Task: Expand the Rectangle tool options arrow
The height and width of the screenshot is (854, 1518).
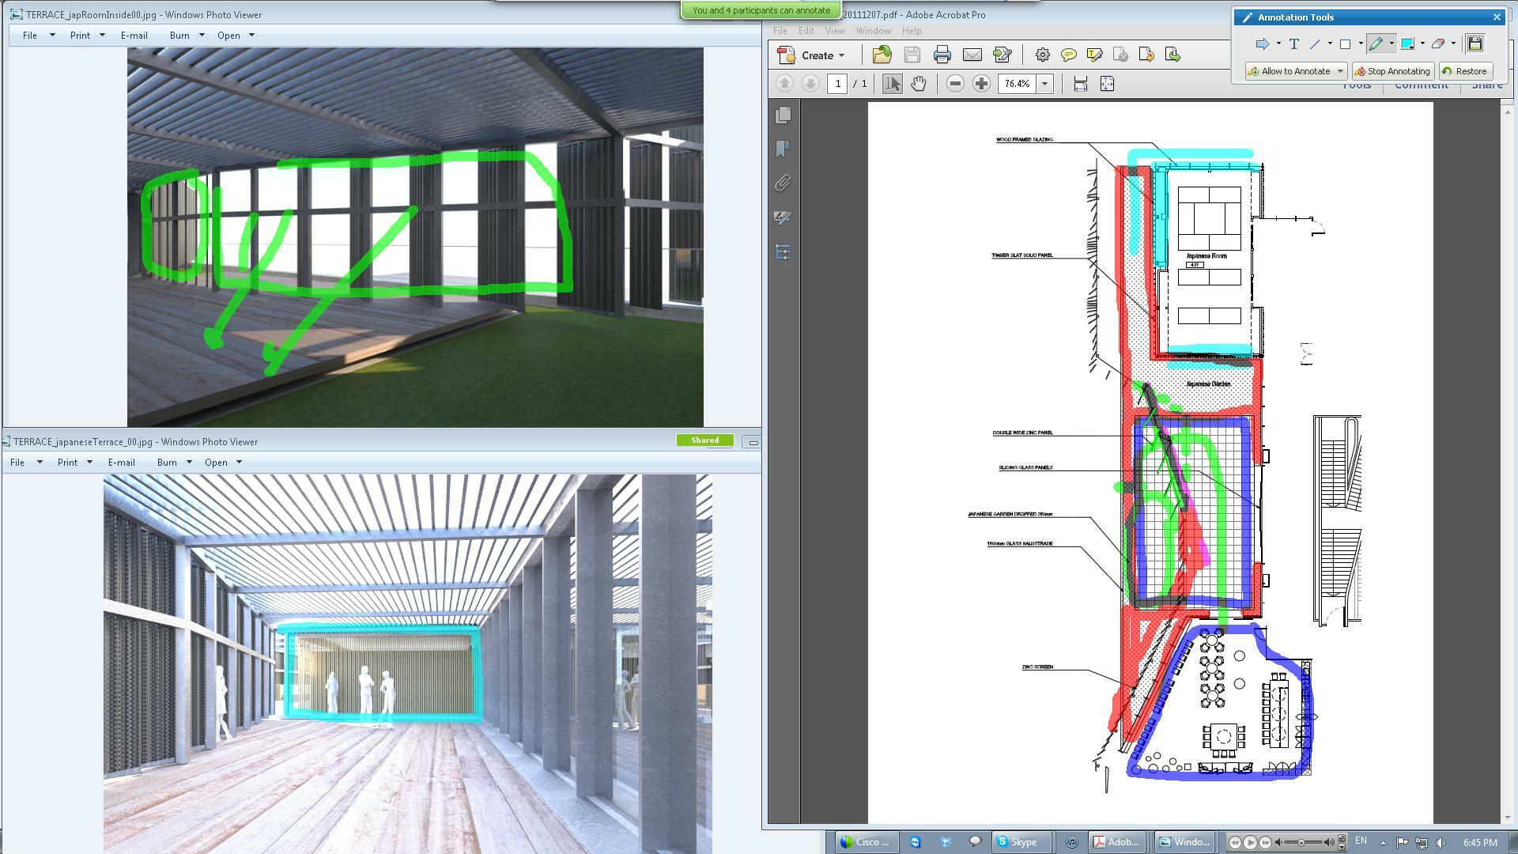Action: pos(1361,44)
